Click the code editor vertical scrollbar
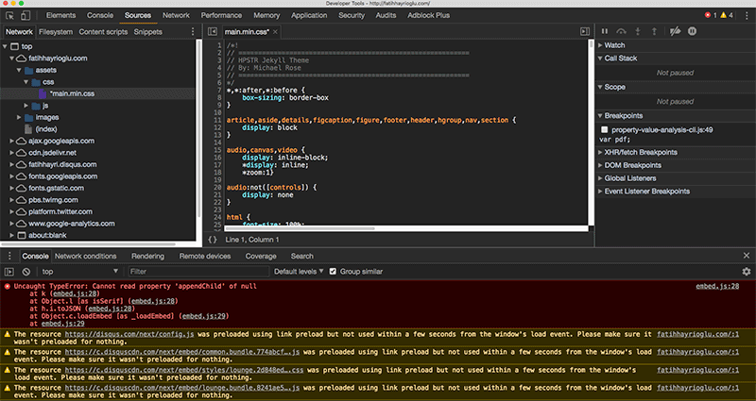Image resolution: width=756 pixels, height=401 pixels. (x=592, y=44)
